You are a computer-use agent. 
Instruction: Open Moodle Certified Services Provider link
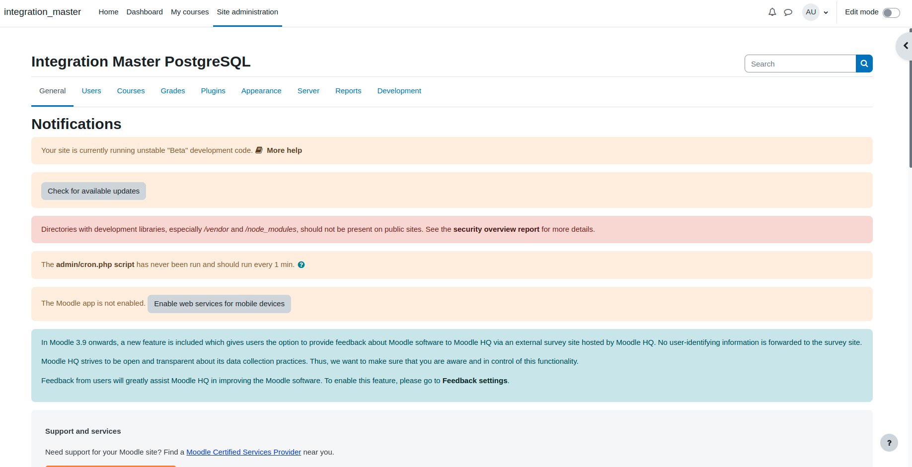click(x=243, y=452)
